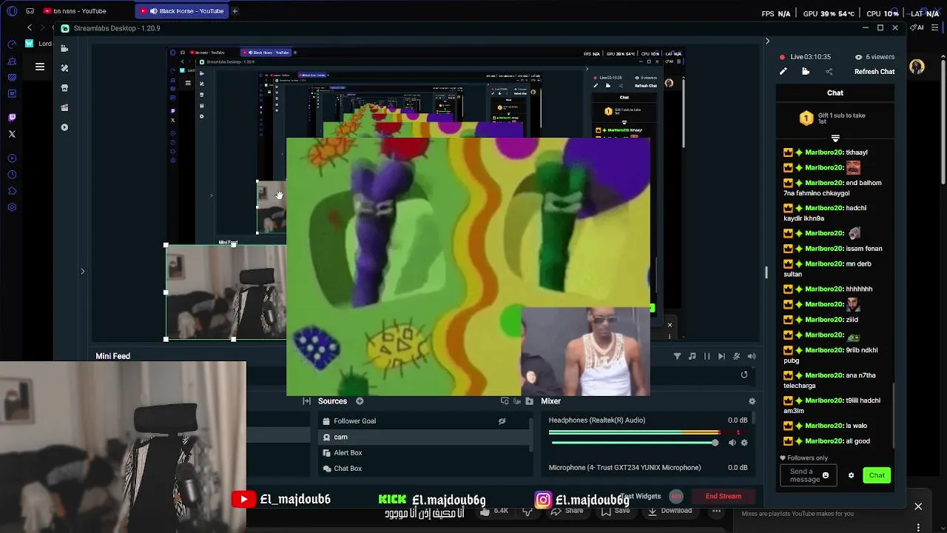Select the Chat Box source row
This screenshot has width=947, height=533.
click(425, 468)
